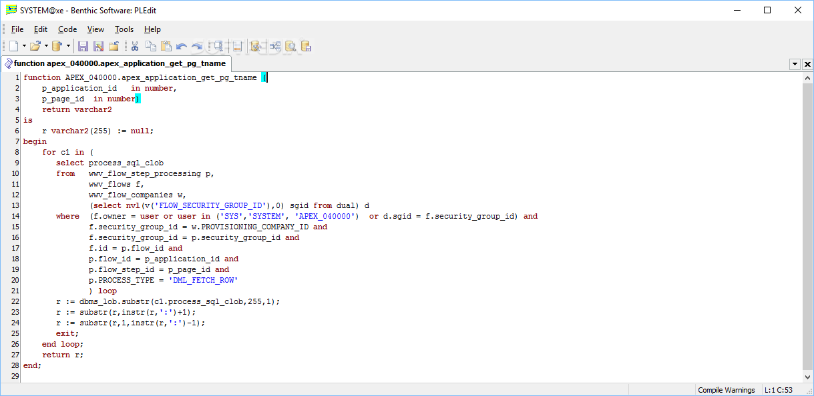Click the orange-lined document icon
This screenshot has height=396, width=814.
click(236, 46)
